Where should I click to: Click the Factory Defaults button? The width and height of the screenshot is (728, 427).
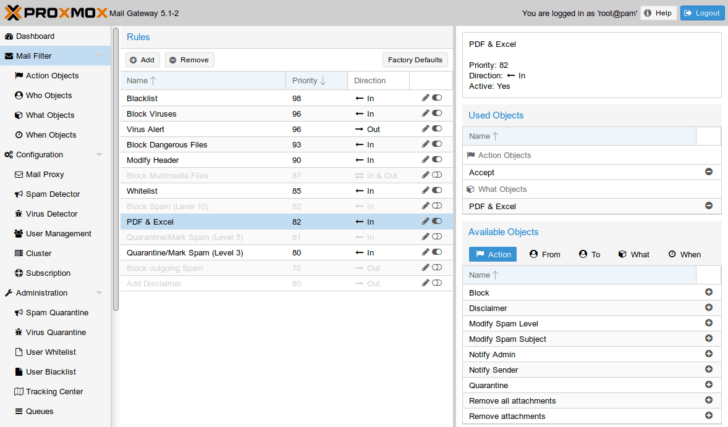(x=415, y=60)
